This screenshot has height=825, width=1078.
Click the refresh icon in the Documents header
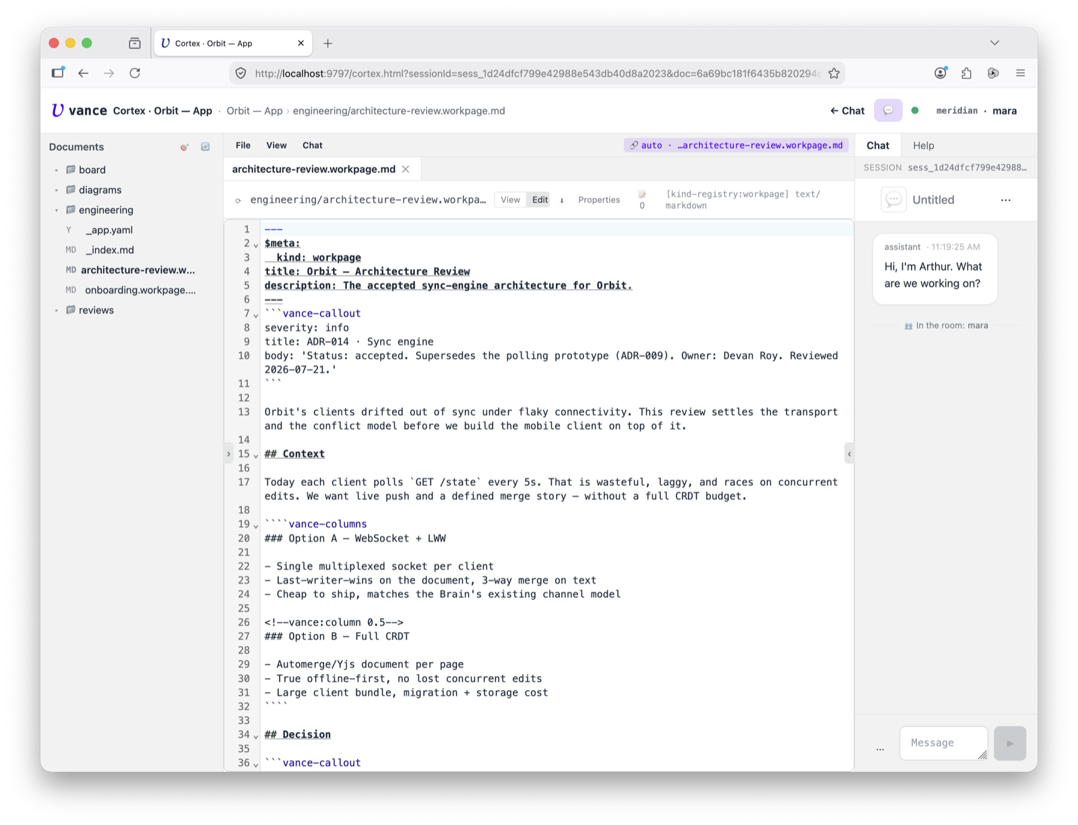point(205,147)
